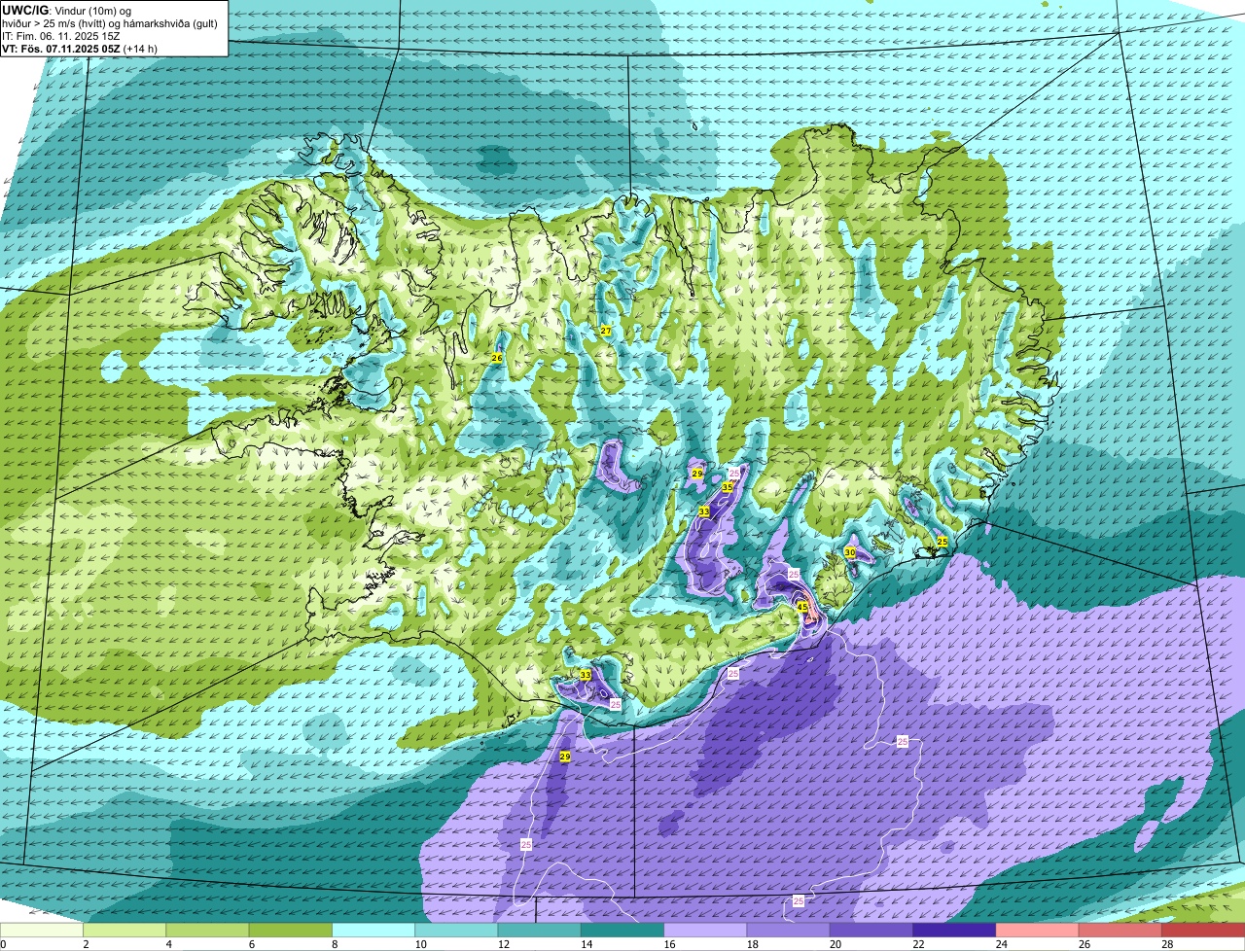The width and height of the screenshot is (1245, 951).
Task: Pick the 4–6 m/s green legend swatch
Action: pyautogui.click(x=207, y=930)
